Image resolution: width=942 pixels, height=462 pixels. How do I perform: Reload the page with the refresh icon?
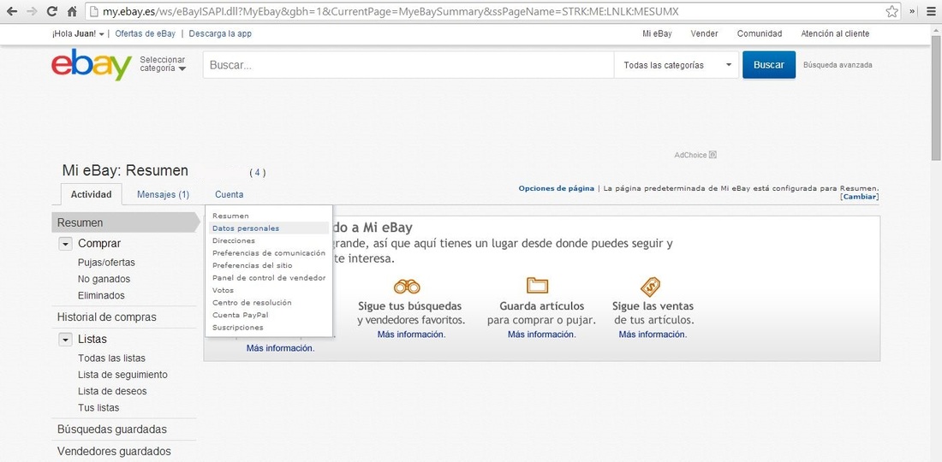pos(51,11)
